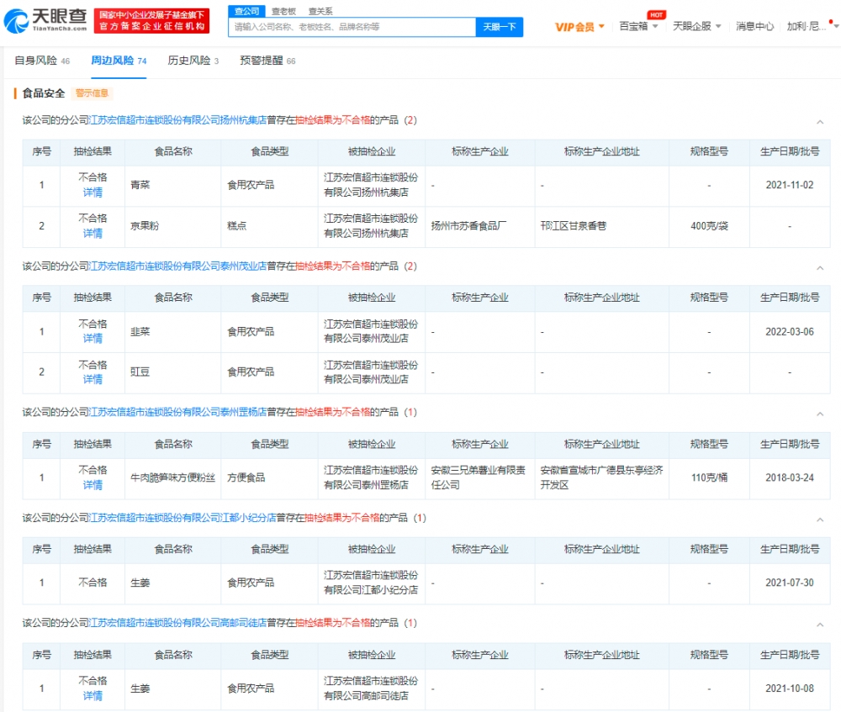Collapse the 泰州茂业店 results section

click(x=819, y=268)
